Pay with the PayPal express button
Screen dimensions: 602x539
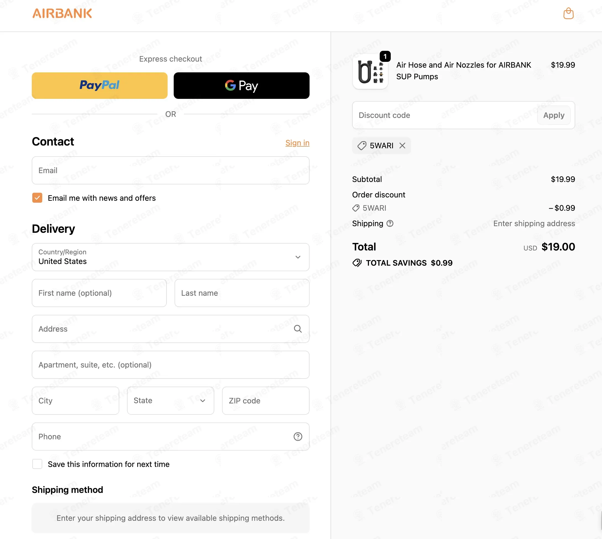coord(99,86)
